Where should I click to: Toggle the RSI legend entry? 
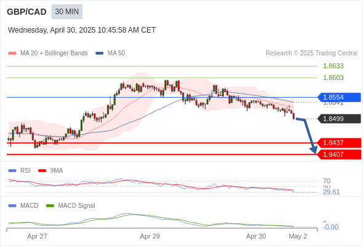pyautogui.click(x=20, y=170)
